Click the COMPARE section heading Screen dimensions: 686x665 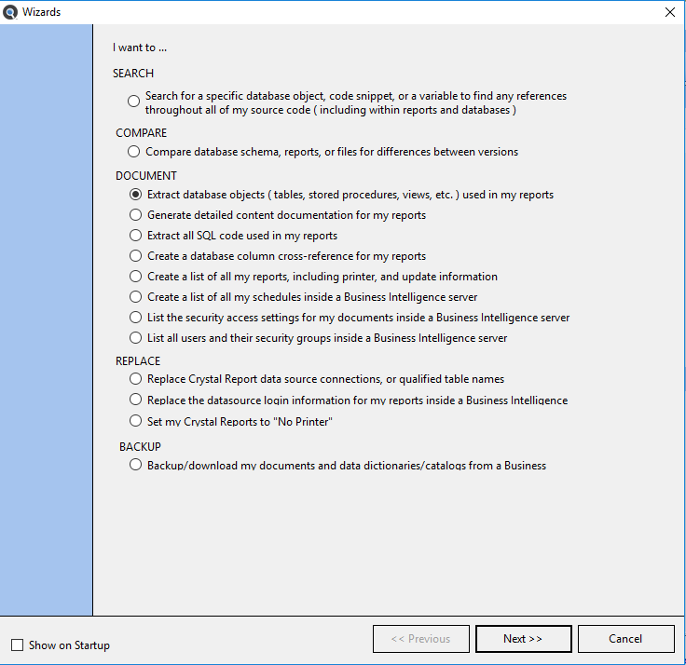(x=141, y=133)
